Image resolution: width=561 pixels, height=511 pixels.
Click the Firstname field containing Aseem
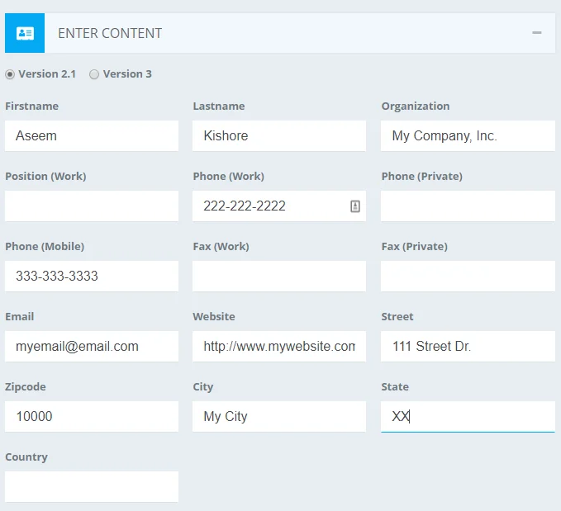tap(91, 136)
